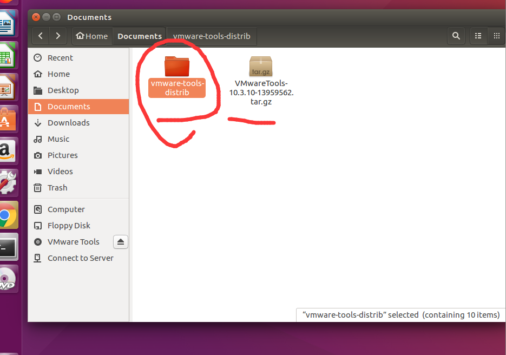Select the VMwareTools tar.gz archive icon
The width and height of the screenshot is (506, 355).
[261, 66]
